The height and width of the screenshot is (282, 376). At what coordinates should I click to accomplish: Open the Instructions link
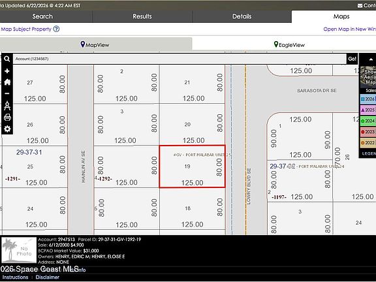coord(15,277)
